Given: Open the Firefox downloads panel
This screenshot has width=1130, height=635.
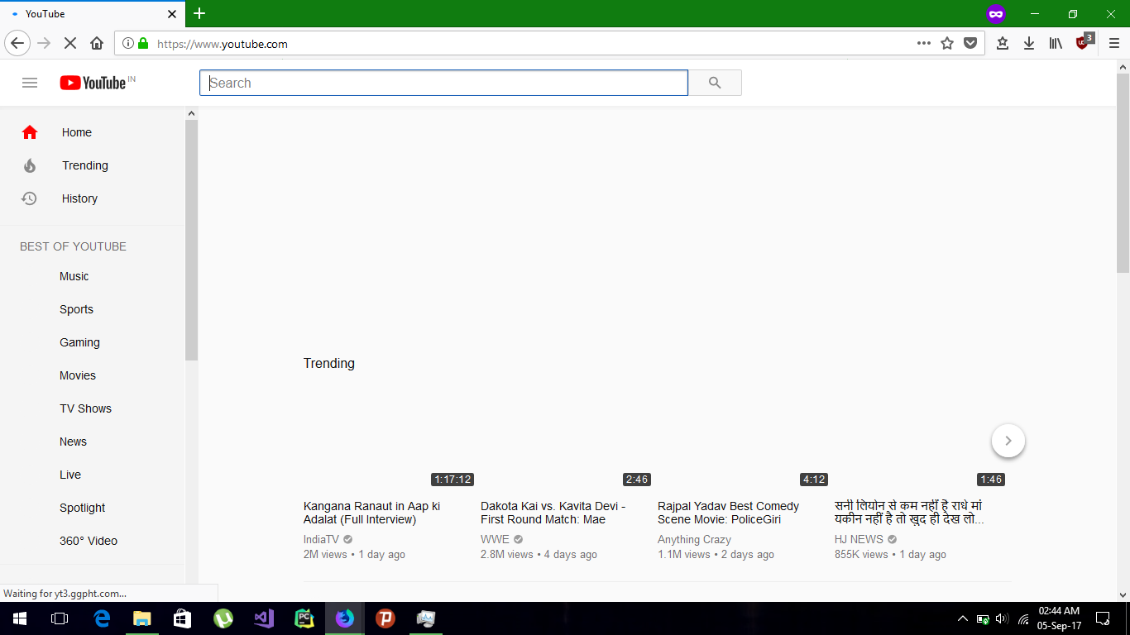Looking at the screenshot, I should click(1029, 43).
